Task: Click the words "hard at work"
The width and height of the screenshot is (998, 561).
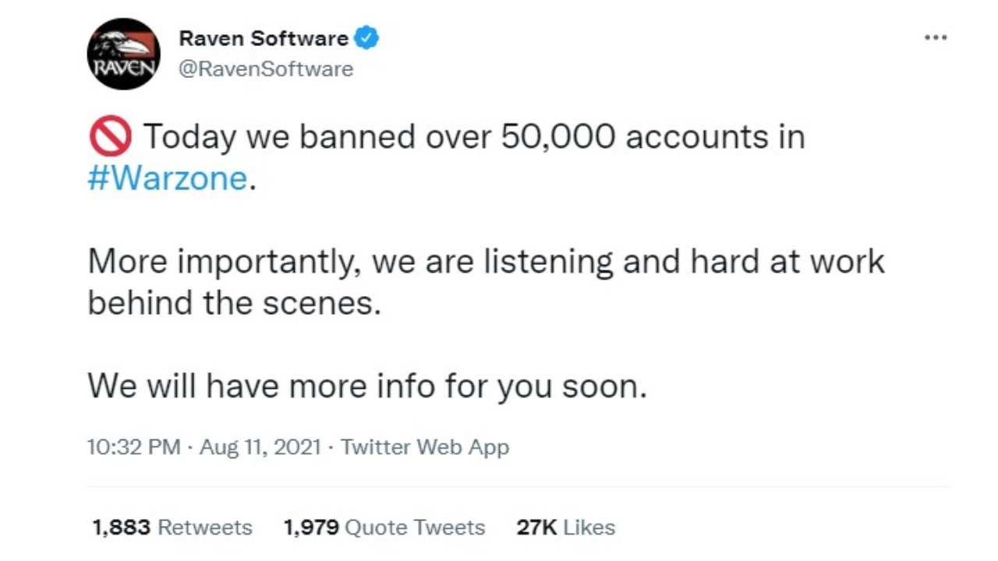Action: click(787, 262)
